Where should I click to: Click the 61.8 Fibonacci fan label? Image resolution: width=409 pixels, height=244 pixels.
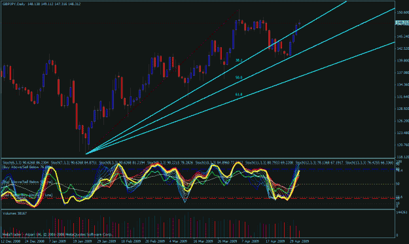click(239, 94)
